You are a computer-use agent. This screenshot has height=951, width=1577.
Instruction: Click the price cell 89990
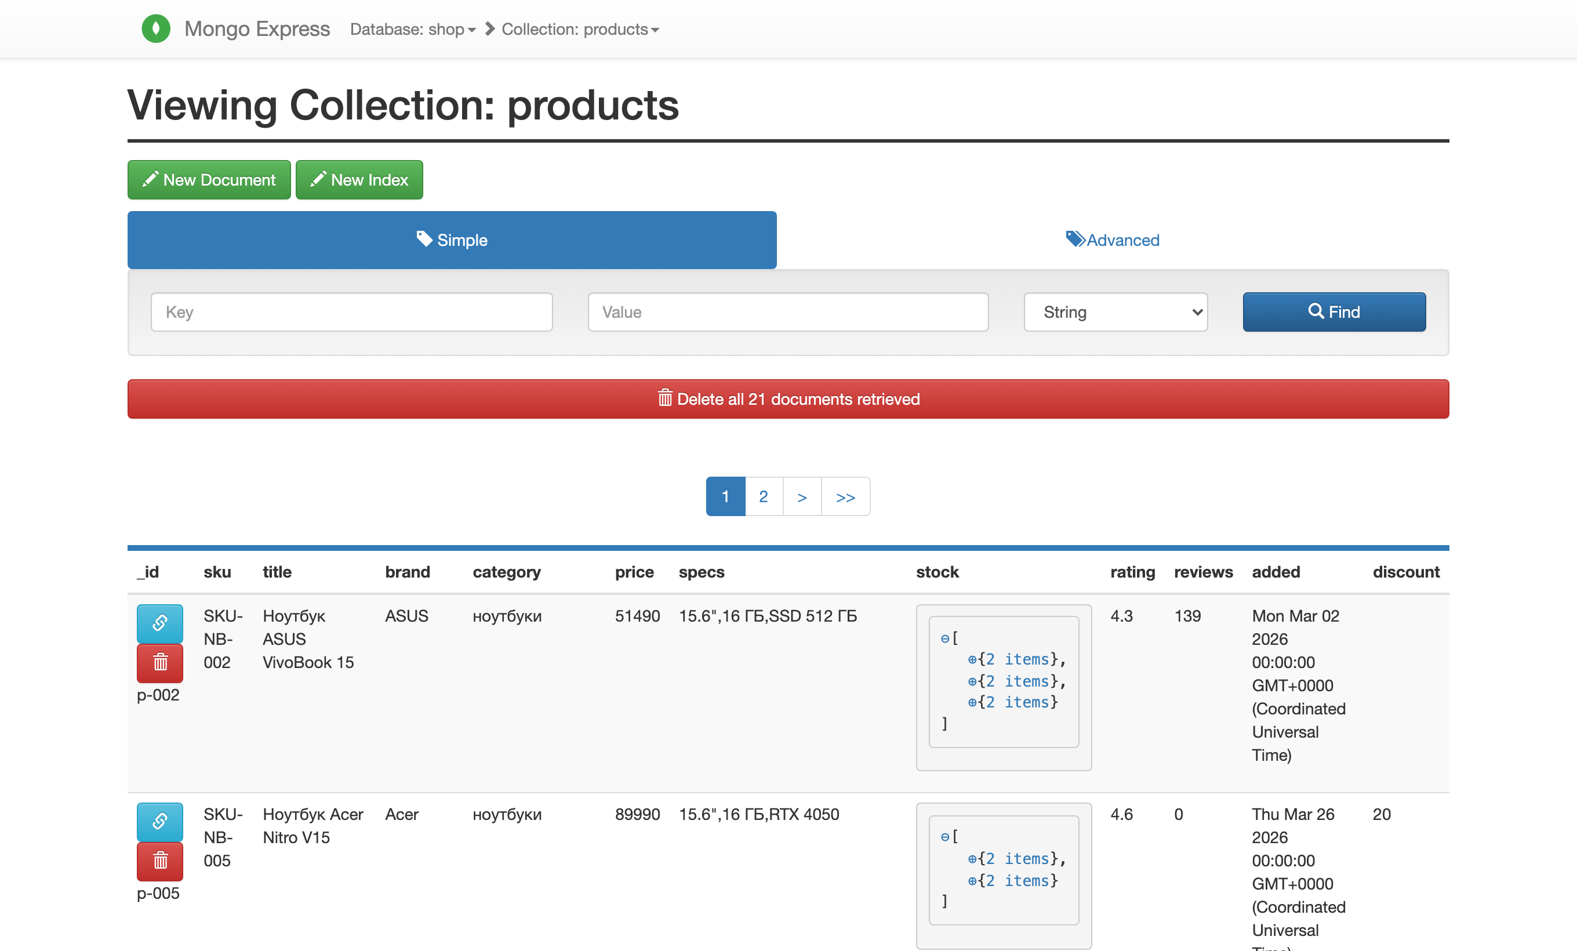[637, 815]
